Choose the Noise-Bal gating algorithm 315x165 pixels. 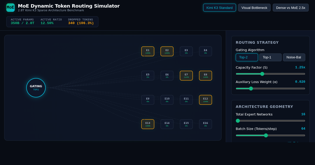[294, 57]
